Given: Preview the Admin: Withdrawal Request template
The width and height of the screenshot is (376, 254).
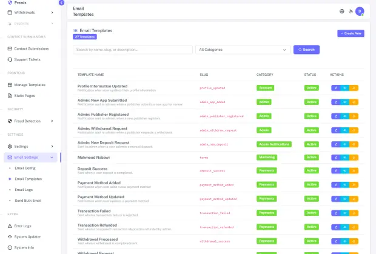Looking at the screenshot, I should click(345, 130).
